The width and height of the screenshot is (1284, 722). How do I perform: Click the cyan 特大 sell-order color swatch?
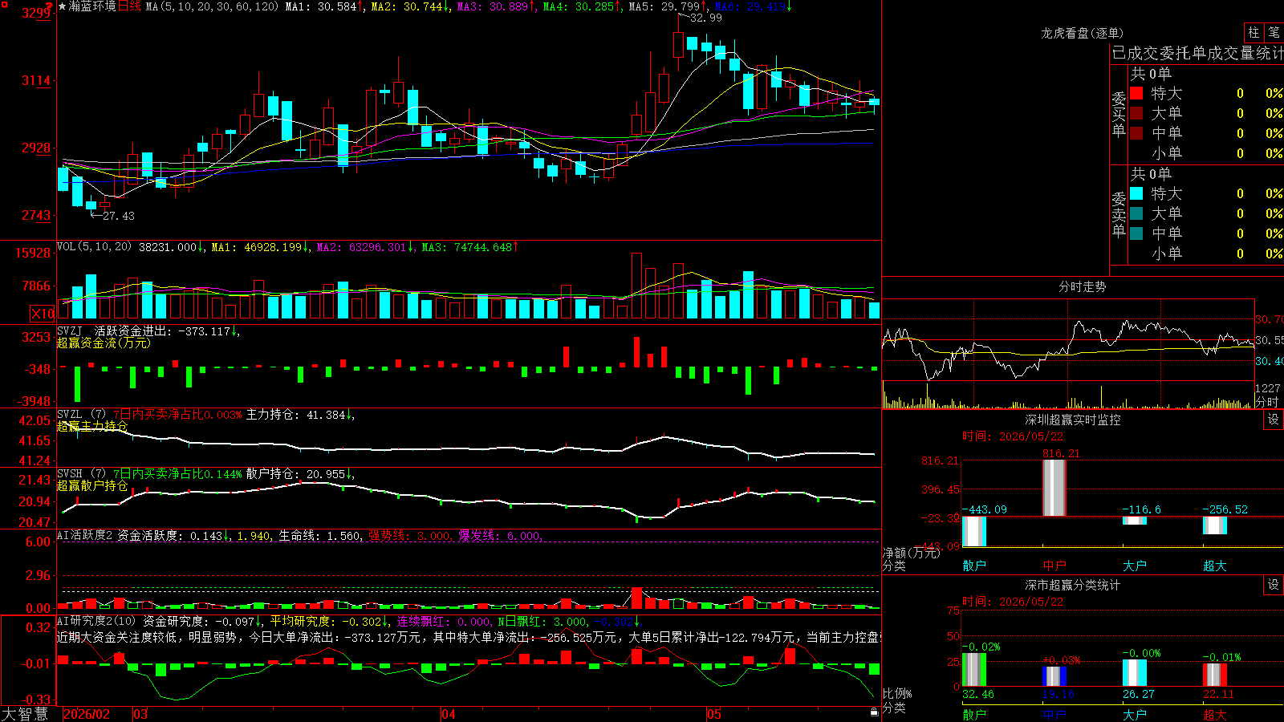1136,193
